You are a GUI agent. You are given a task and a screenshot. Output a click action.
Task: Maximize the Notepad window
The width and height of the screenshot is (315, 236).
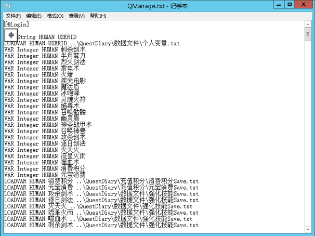tap(290, 5)
